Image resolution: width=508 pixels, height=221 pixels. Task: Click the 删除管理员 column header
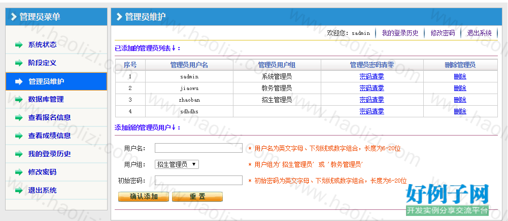[460, 65]
